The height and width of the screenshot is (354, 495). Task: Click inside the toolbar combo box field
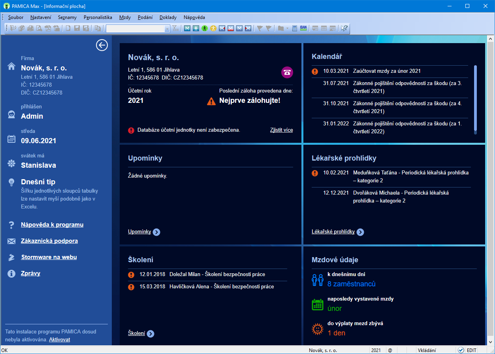(x=135, y=28)
